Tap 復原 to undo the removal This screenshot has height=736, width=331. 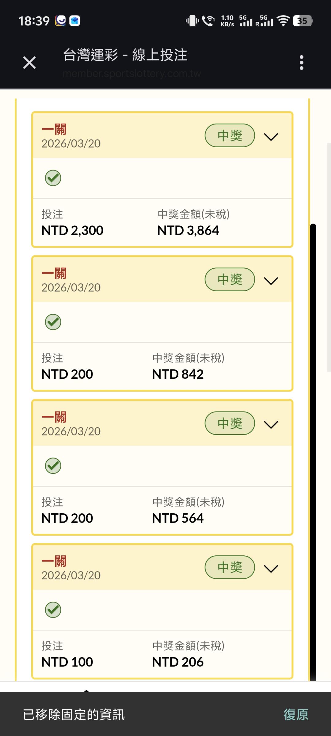(x=296, y=715)
